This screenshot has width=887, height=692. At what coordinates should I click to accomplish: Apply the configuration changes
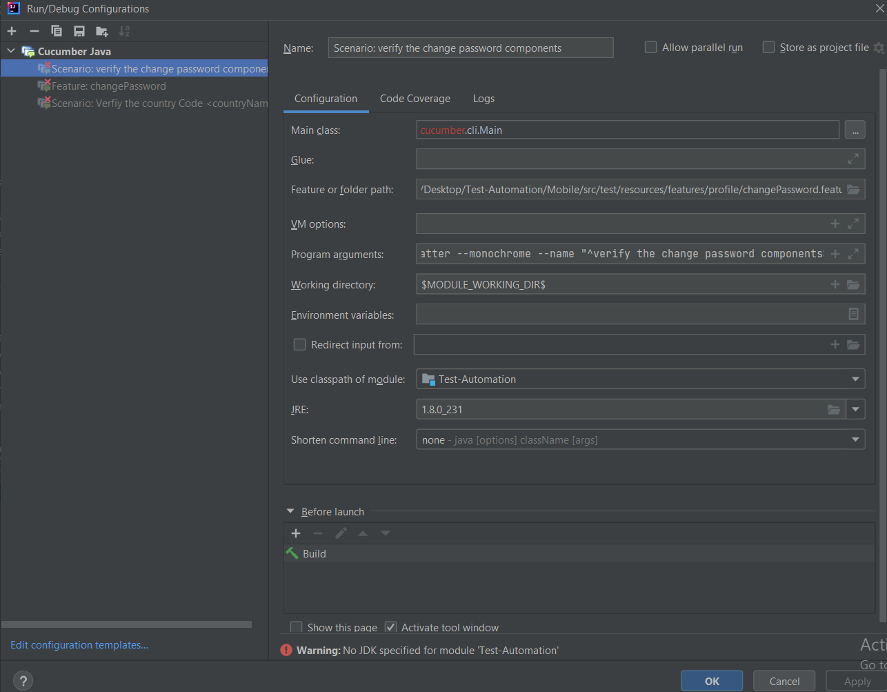855,680
